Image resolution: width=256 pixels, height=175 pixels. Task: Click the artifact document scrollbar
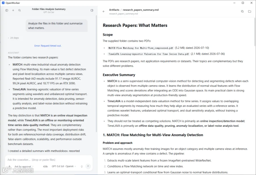tap(255, 32)
